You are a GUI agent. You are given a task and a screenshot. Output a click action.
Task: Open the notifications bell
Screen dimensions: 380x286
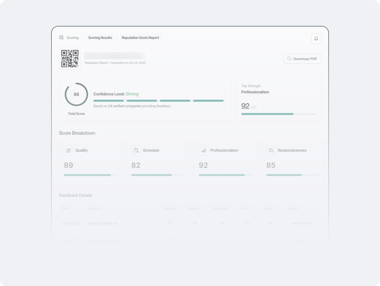(316, 39)
